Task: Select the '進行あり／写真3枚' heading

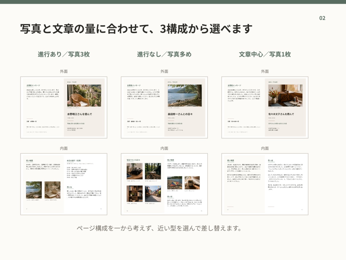Action: coord(64,54)
